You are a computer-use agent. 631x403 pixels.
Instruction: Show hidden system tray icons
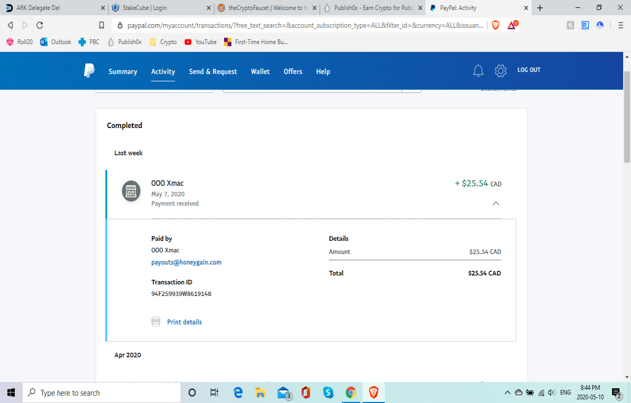click(507, 393)
